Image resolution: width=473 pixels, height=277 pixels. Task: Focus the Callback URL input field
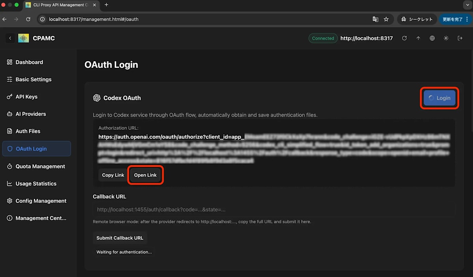[x=274, y=210]
